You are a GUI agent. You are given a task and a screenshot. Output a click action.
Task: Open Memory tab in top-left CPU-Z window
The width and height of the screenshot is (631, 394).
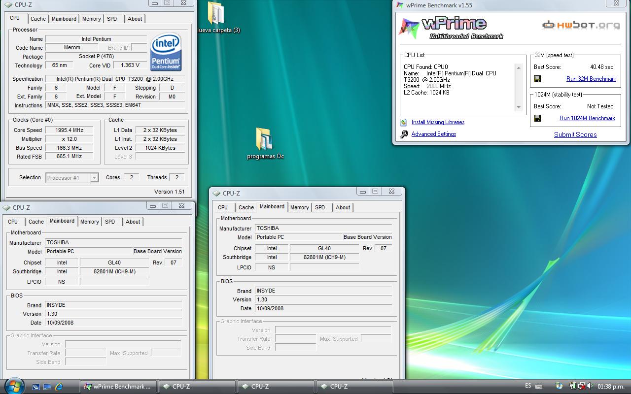click(x=92, y=19)
